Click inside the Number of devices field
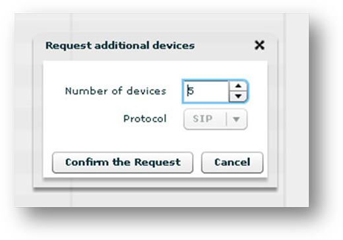The image size is (343, 240). [x=206, y=91]
